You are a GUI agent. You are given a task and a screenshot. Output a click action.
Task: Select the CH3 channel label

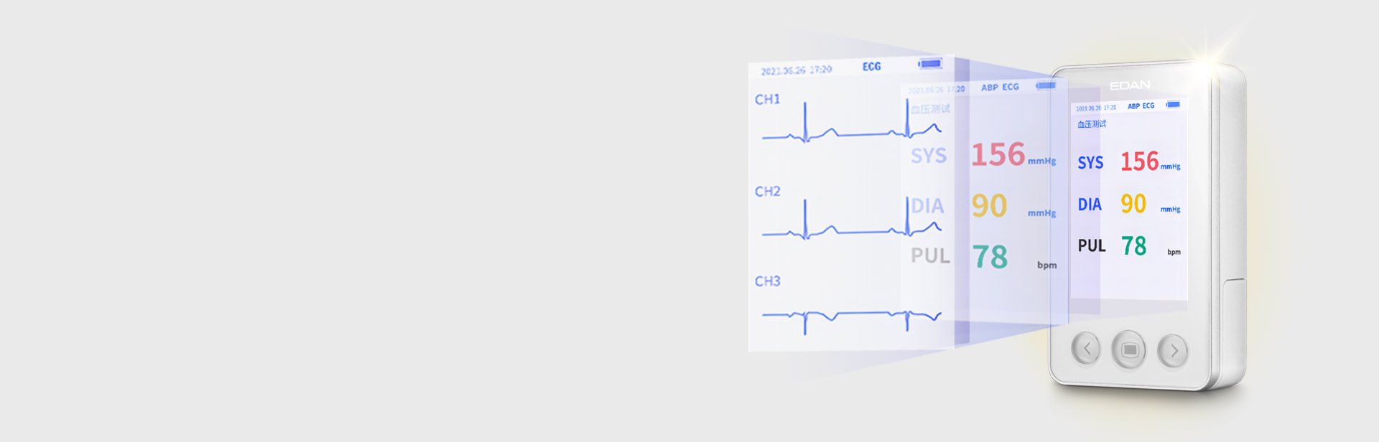(767, 281)
